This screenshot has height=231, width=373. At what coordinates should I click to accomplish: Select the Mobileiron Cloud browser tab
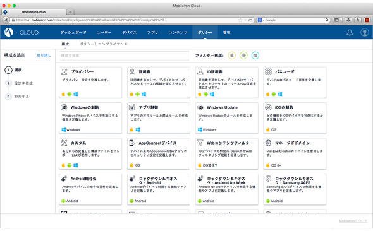pos(34,12)
